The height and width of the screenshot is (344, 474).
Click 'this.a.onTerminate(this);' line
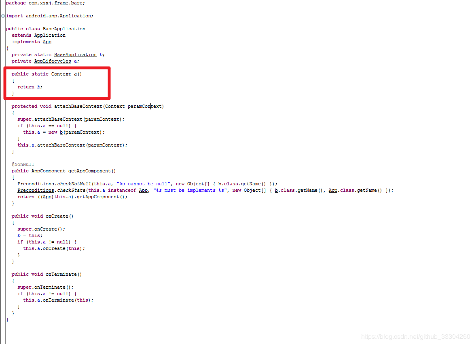tap(58, 300)
